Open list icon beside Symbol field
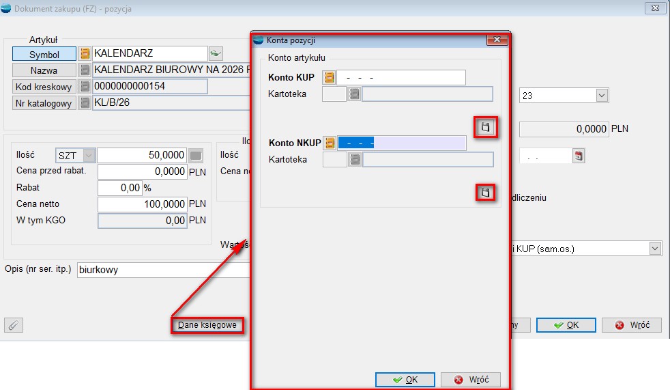The height and width of the screenshot is (390, 670). click(x=85, y=54)
